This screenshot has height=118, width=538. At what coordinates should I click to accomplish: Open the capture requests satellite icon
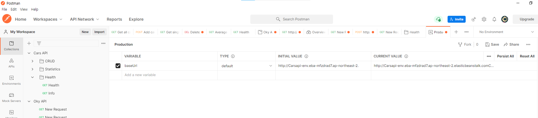[474, 19]
